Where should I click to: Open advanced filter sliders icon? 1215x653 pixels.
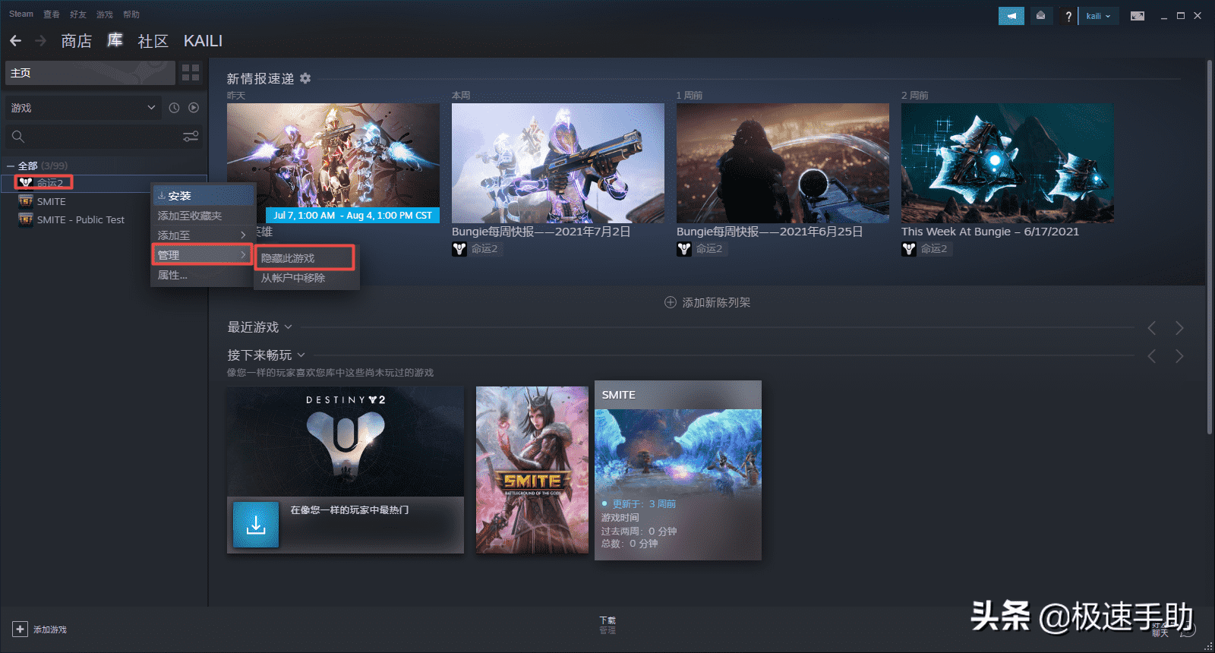pyautogui.click(x=191, y=136)
